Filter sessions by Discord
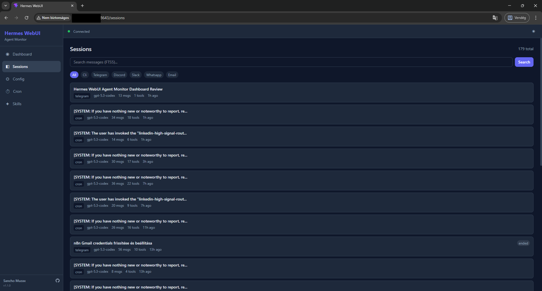Screen dimensions: 542x291 click(x=119, y=75)
